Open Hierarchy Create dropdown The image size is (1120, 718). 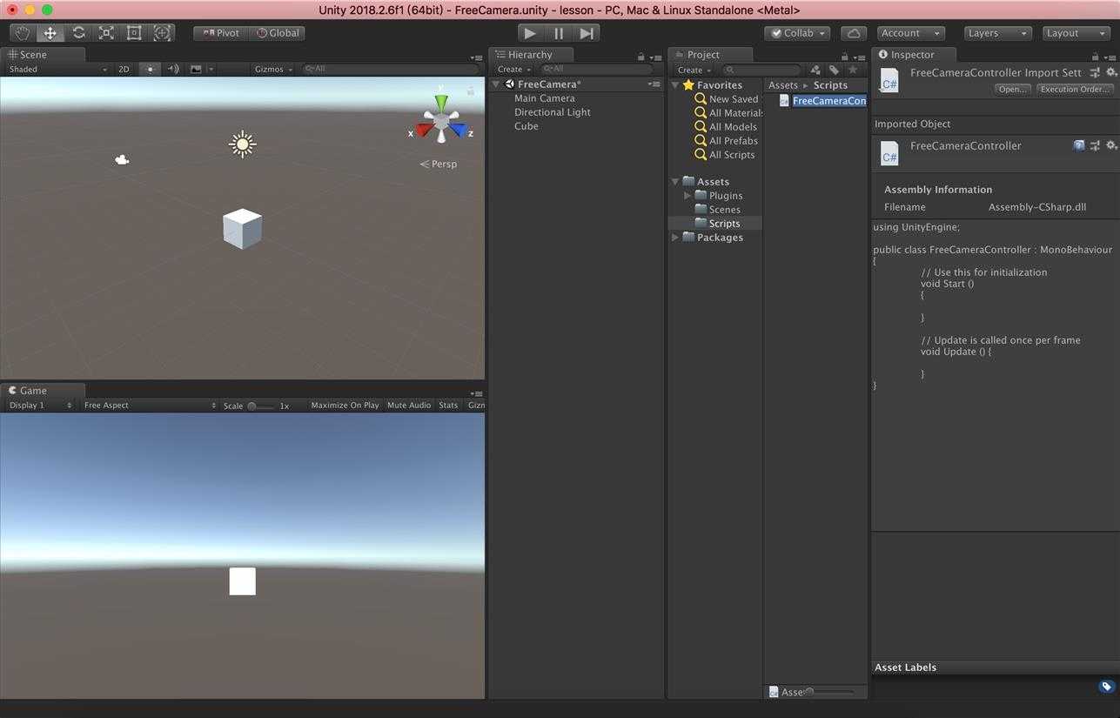pyautogui.click(x=514, y=70)
